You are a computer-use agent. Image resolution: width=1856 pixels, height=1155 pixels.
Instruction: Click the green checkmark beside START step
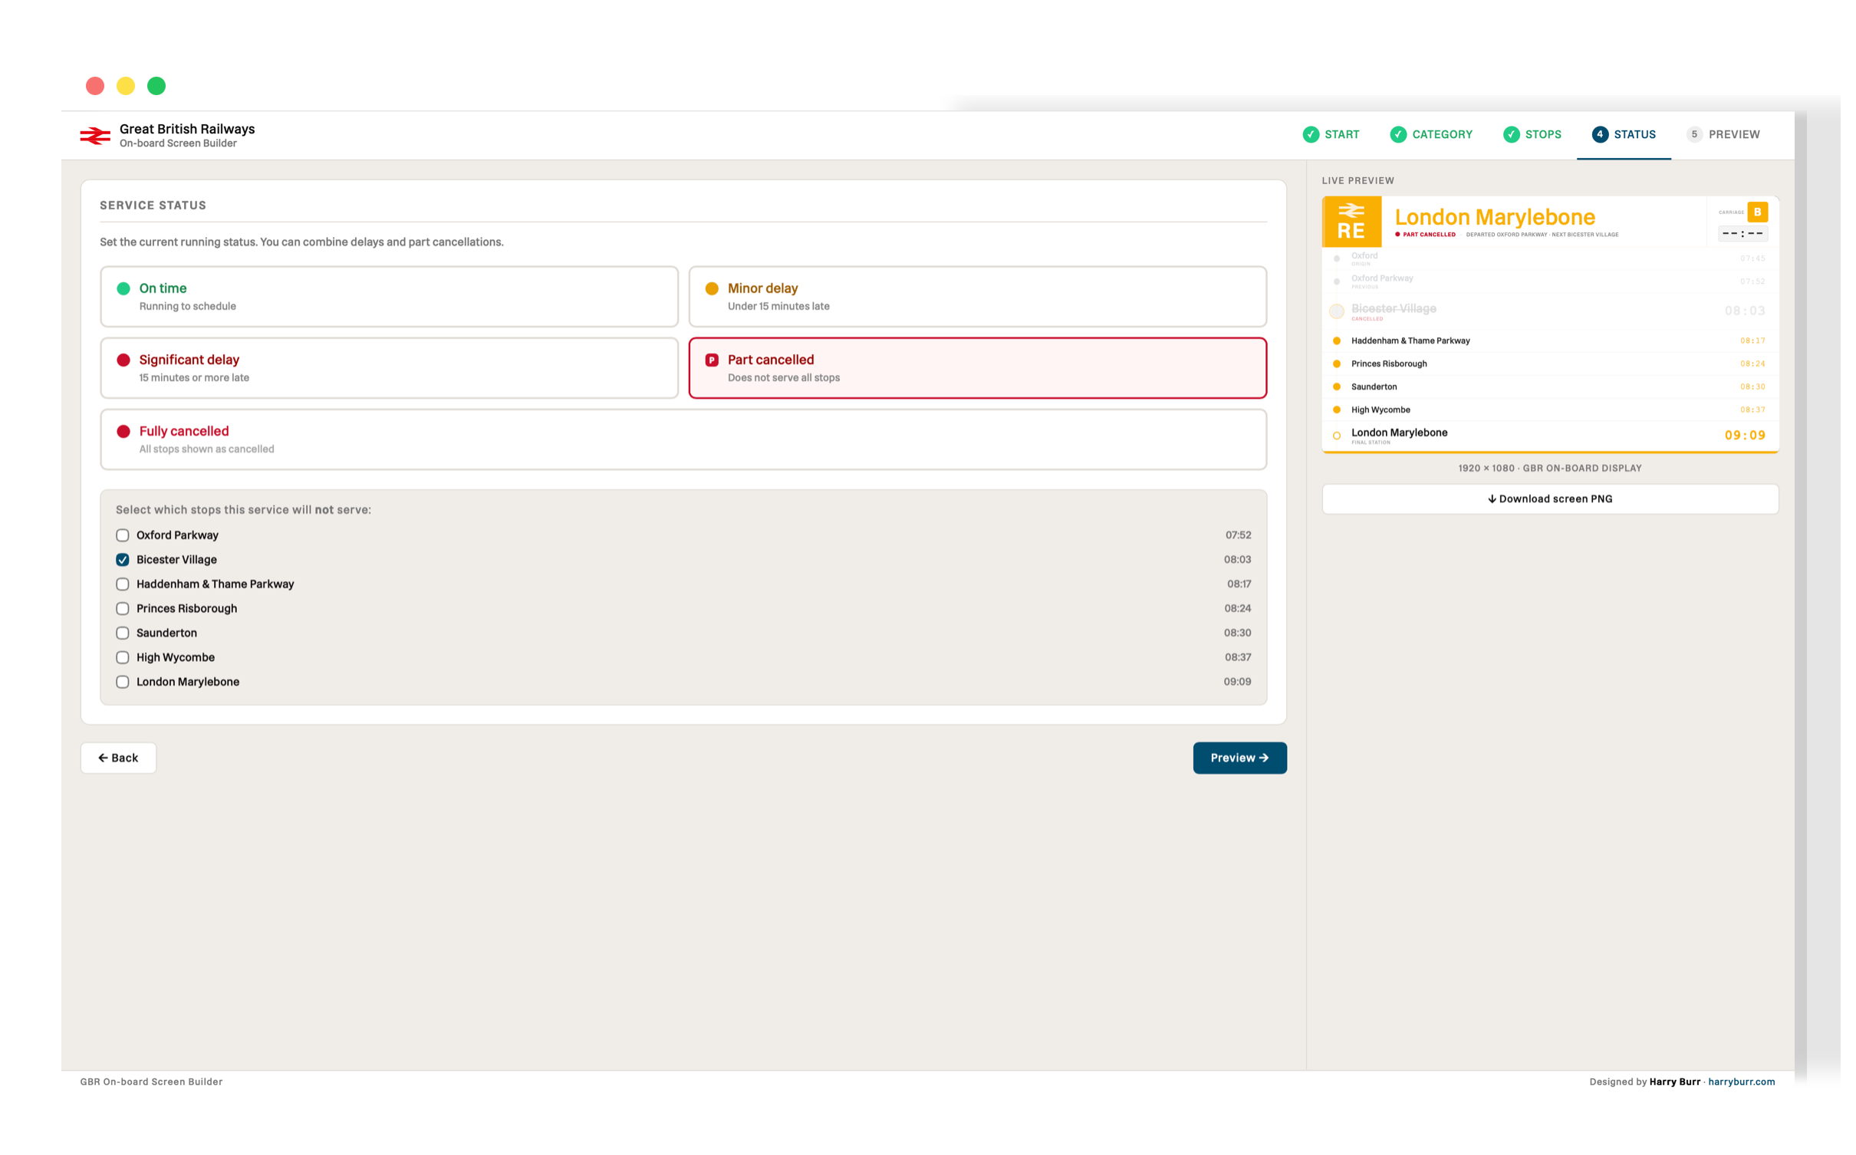pos(1311,134)
